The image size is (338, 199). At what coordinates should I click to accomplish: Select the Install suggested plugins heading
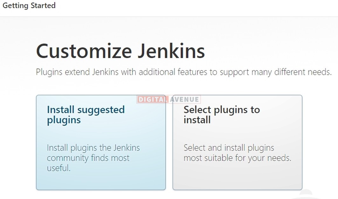tap(86, 115)
